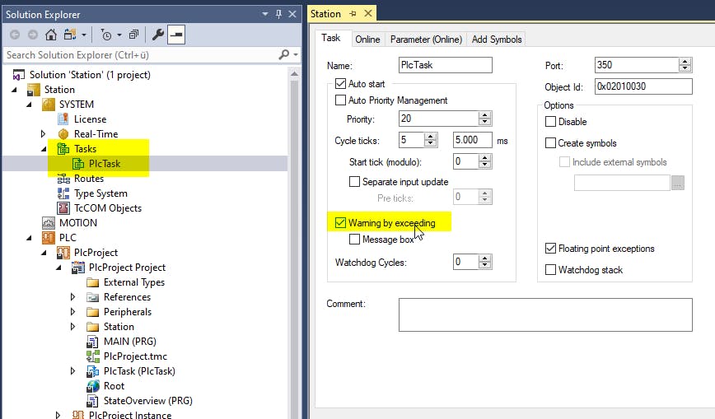Image resolution: width=715 pixels, height=419 pixels.
Task: Close the Station document tab
Action: [x=368, y=13]
